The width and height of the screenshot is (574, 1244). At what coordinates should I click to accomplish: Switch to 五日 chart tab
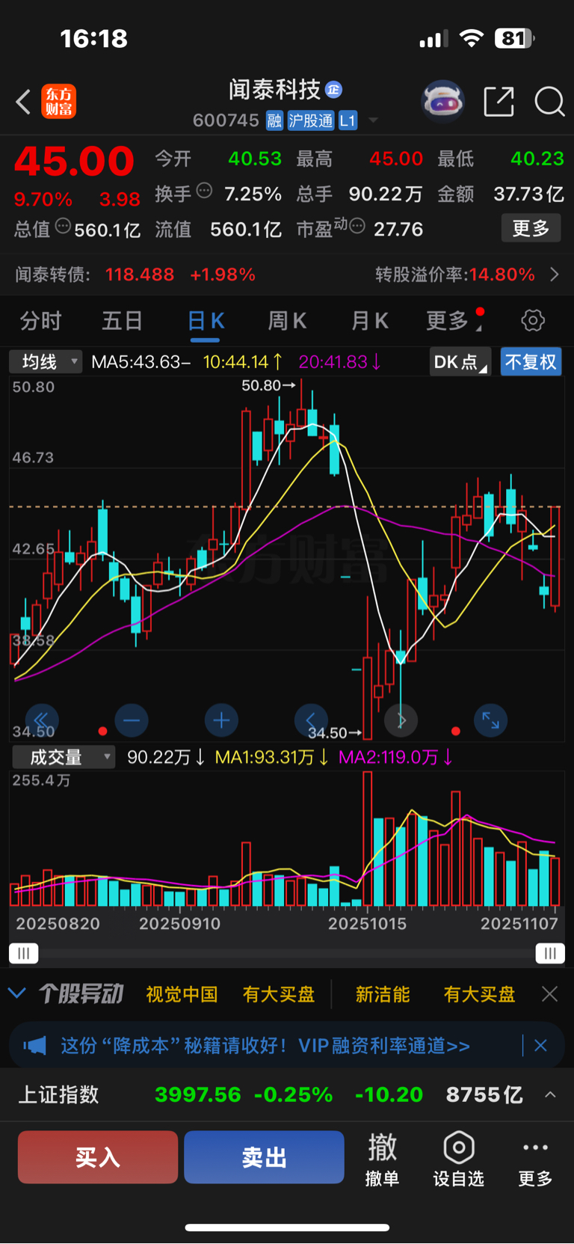click(123, 321)
